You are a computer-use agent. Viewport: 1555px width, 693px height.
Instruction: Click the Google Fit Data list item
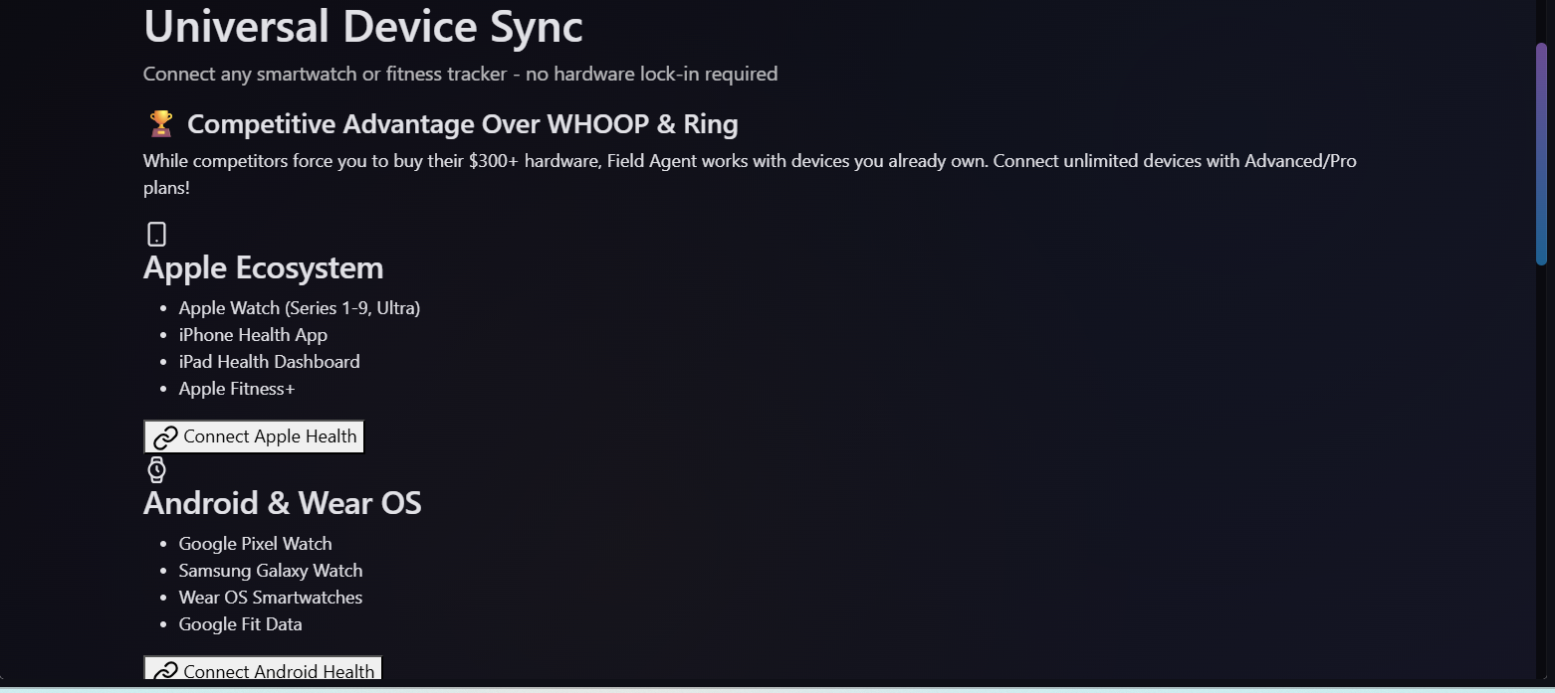241,624
